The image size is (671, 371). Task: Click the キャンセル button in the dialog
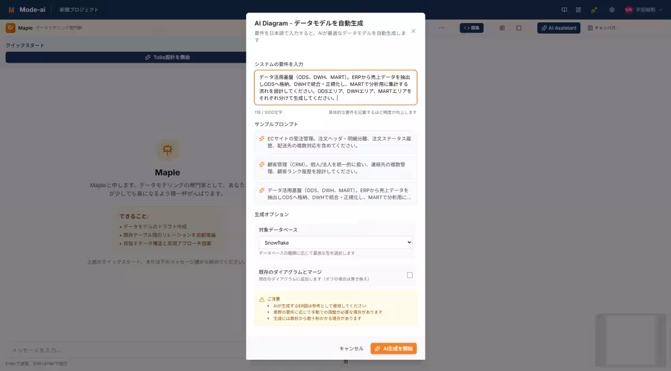pyautogui.click(x=352, y=348)
